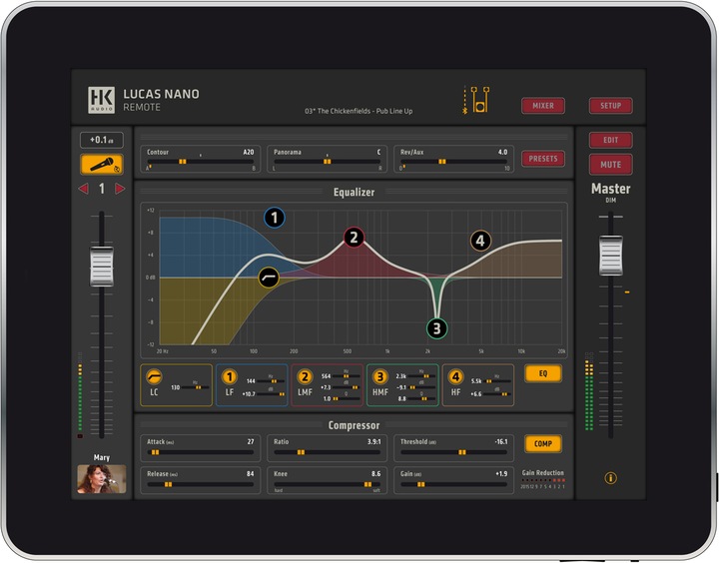The height and width of the screenshot is (563, 719).
Task: Click the Rev/Aux slider
Action: tap(454, 162)
